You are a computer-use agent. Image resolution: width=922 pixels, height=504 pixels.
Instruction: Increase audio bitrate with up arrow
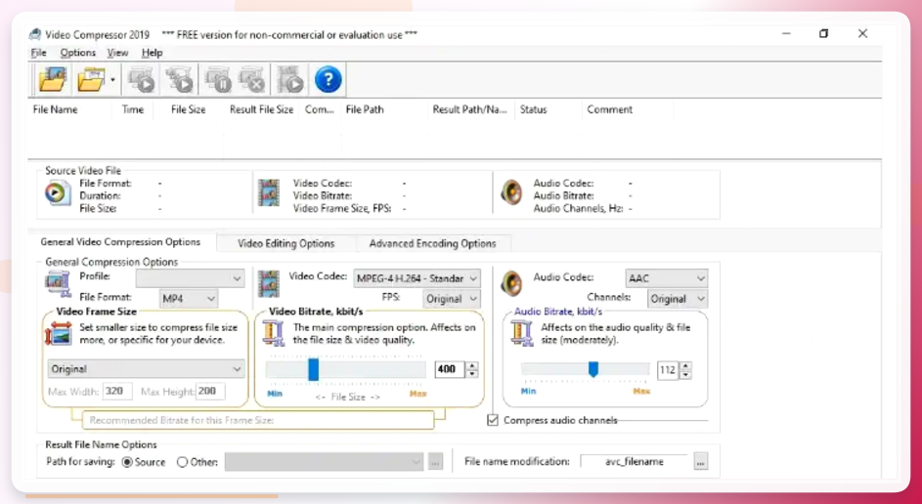tap(685, 366)
